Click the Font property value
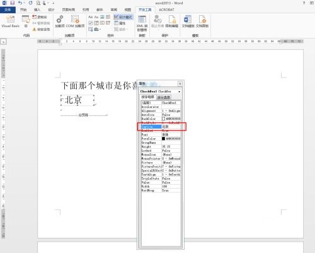The image size is (315, 253). point(171,134)
